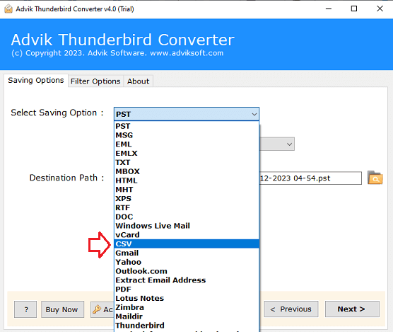Select Outlook.com from the list

(187, 271)
